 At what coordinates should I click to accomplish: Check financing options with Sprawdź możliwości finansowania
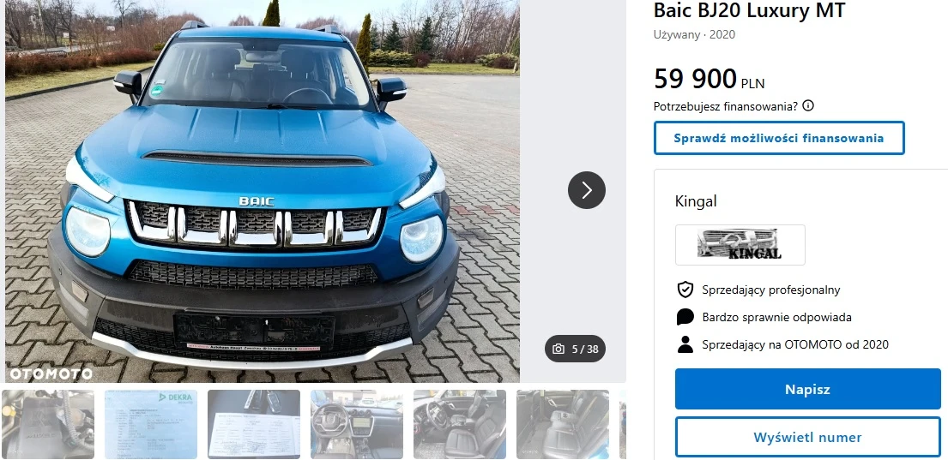point(779,138)
